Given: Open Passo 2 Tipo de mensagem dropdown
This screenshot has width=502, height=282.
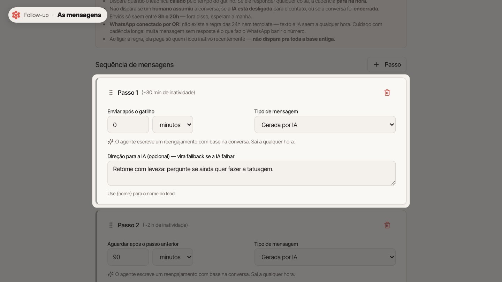Looking at the screenshot, I should (x=325, y=257).
